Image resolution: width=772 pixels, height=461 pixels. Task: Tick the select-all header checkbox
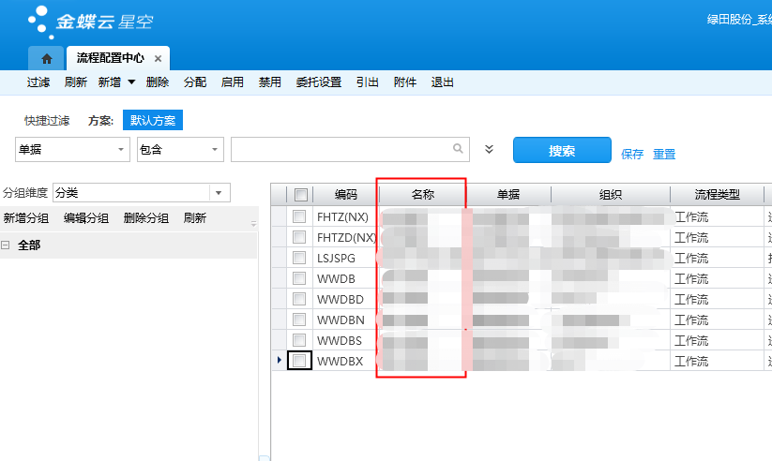point(300,195)
